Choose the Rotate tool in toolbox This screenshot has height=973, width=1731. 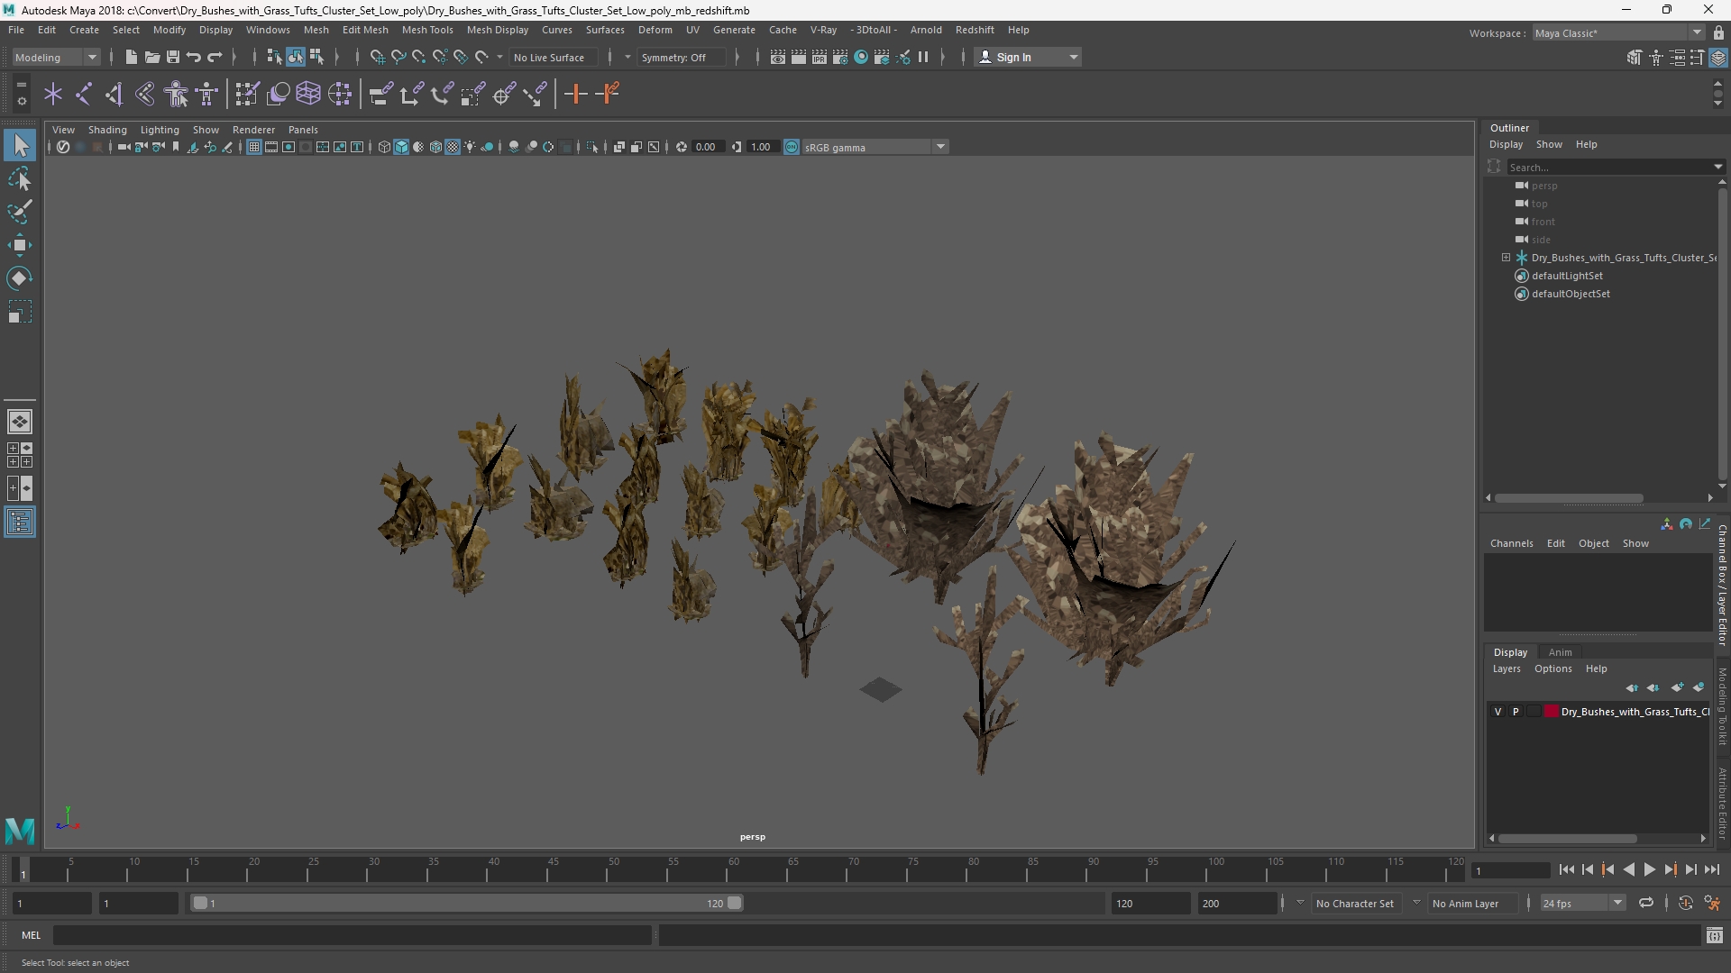click(20, 278)
